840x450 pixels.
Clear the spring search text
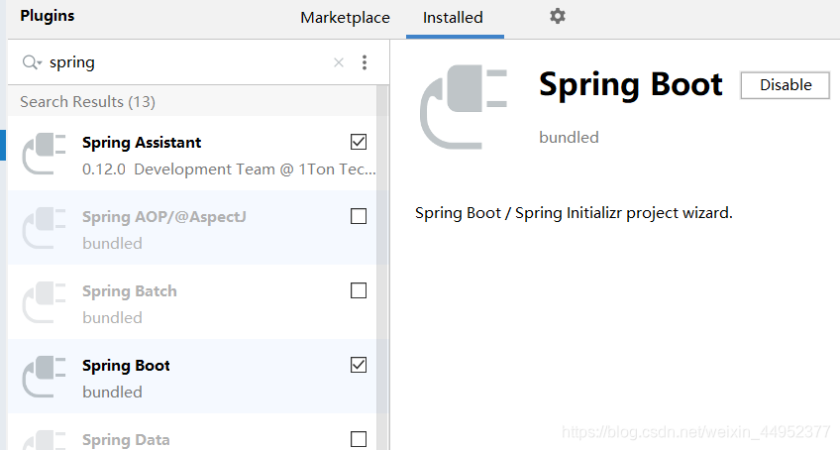[x=339, y=62]
